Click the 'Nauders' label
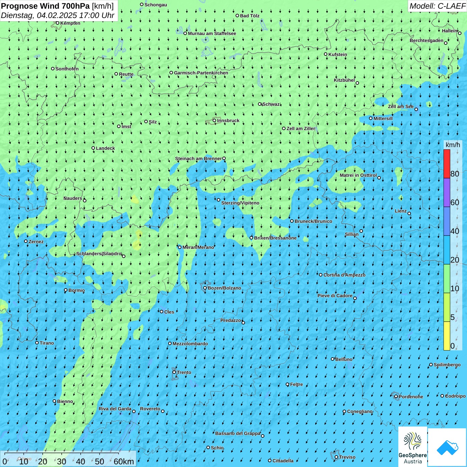467x467 pixels. coord(73,198)
